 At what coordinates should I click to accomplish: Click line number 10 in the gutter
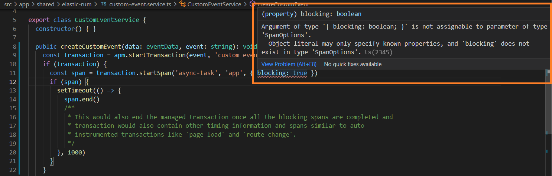13,64
